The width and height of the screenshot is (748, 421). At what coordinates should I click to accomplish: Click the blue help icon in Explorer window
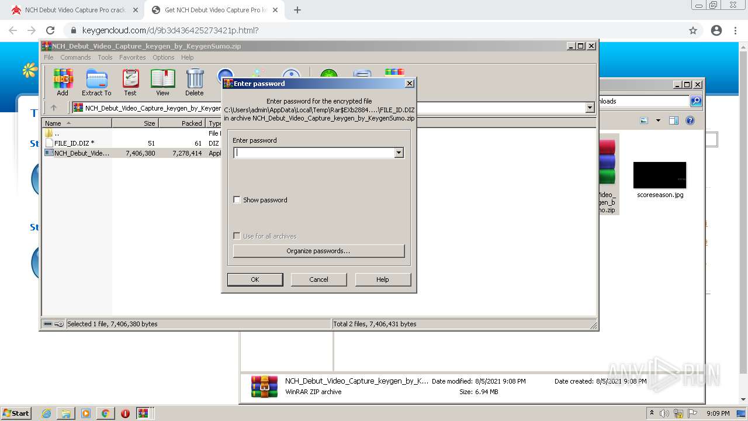[x=690, y=120]
